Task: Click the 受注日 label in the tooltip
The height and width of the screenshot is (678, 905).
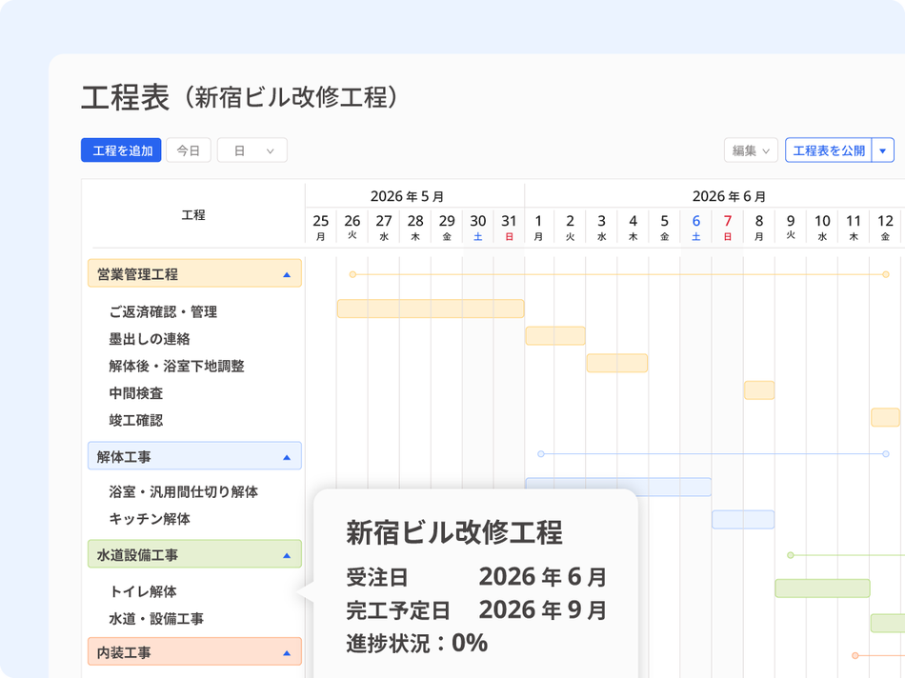Action: click(x=377, y=577)
